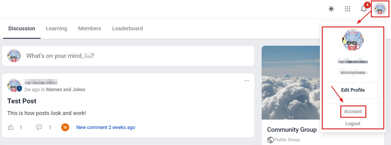391x145 pixels.
Task: Open the apps grid menu
Action: tap(347, 9)
